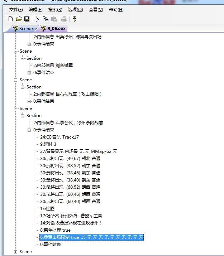Click the Print toolbar icon
224x256 pixels.
point(64,19)
